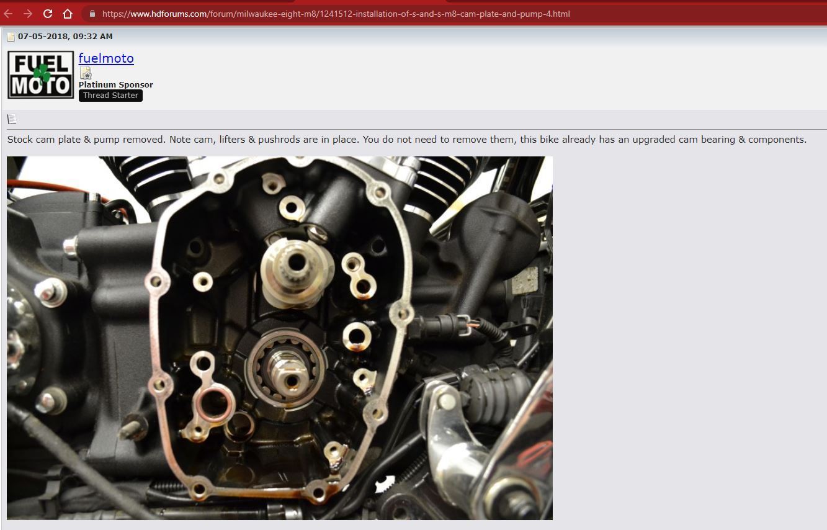Open the engine cam chest photo
This screenshot has width=827, height=530.
pyautogui.click(x=279, y=338)
